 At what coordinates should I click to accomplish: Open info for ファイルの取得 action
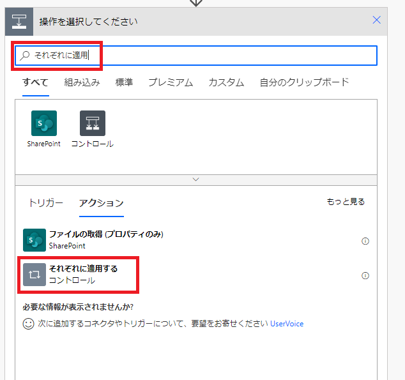(x=365, y=241)
